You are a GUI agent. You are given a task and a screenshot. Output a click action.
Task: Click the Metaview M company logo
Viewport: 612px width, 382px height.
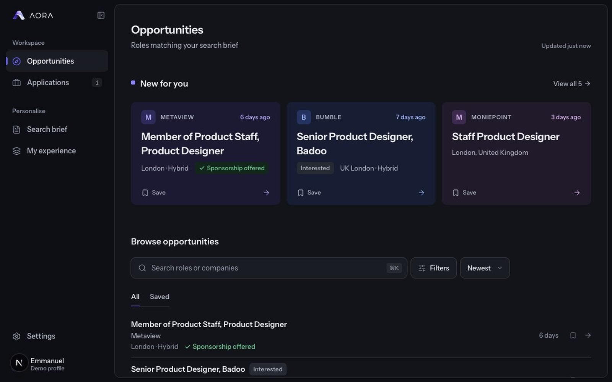click(x=148, y=117)
